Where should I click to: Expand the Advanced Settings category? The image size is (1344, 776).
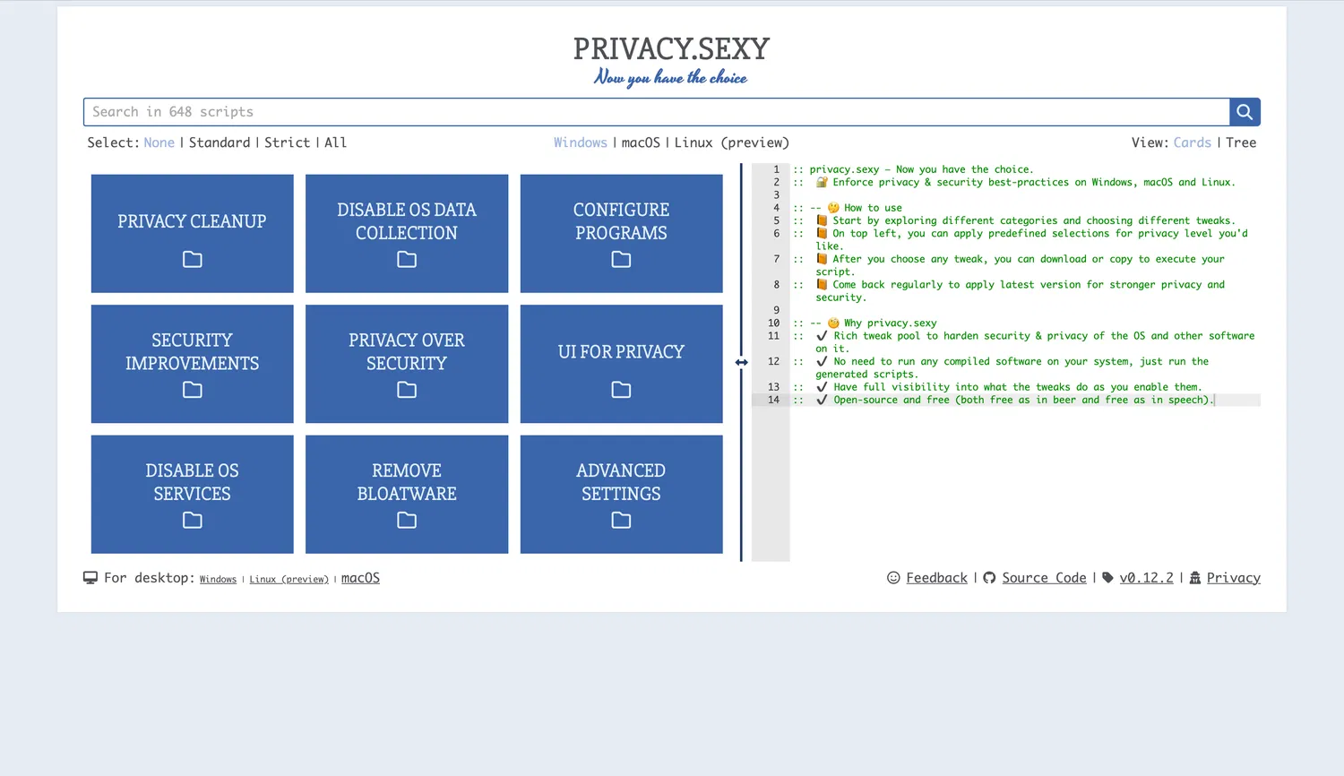click(x=621, y=495)
